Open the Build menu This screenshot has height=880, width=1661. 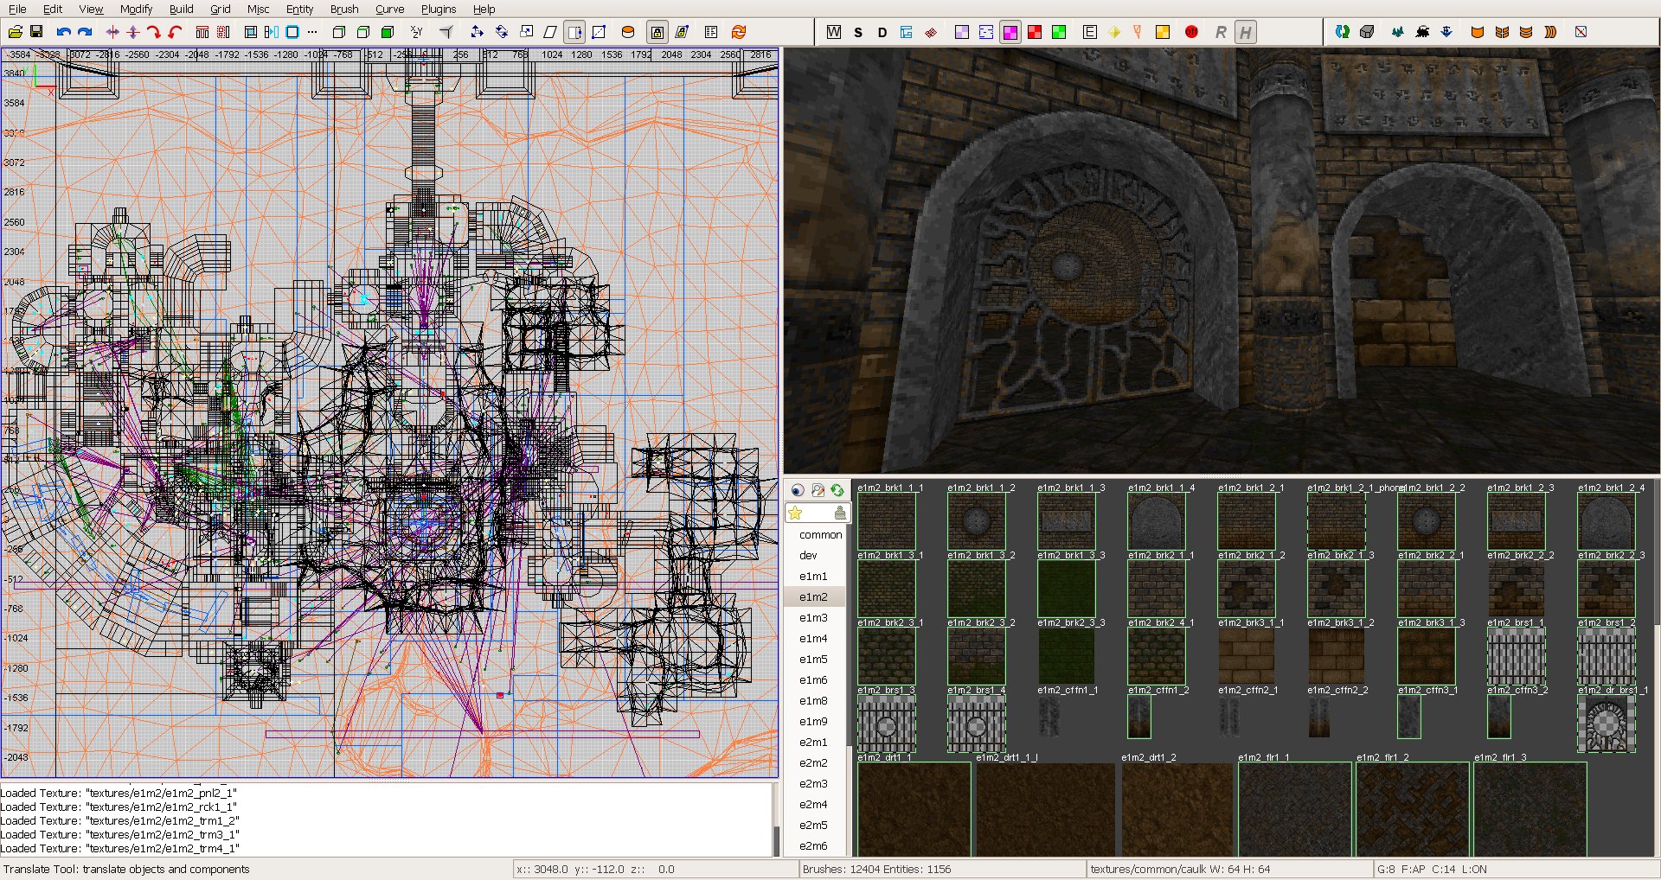182,9
